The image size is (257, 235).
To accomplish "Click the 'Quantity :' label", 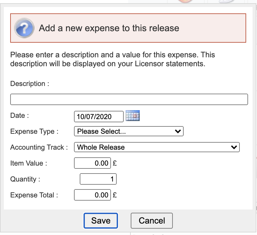I will click(x=25, y=179).
